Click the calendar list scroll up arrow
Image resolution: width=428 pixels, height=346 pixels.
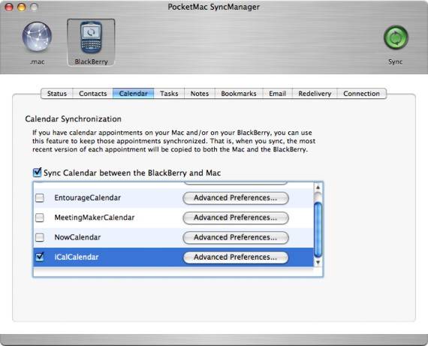(x=318, y=188)
